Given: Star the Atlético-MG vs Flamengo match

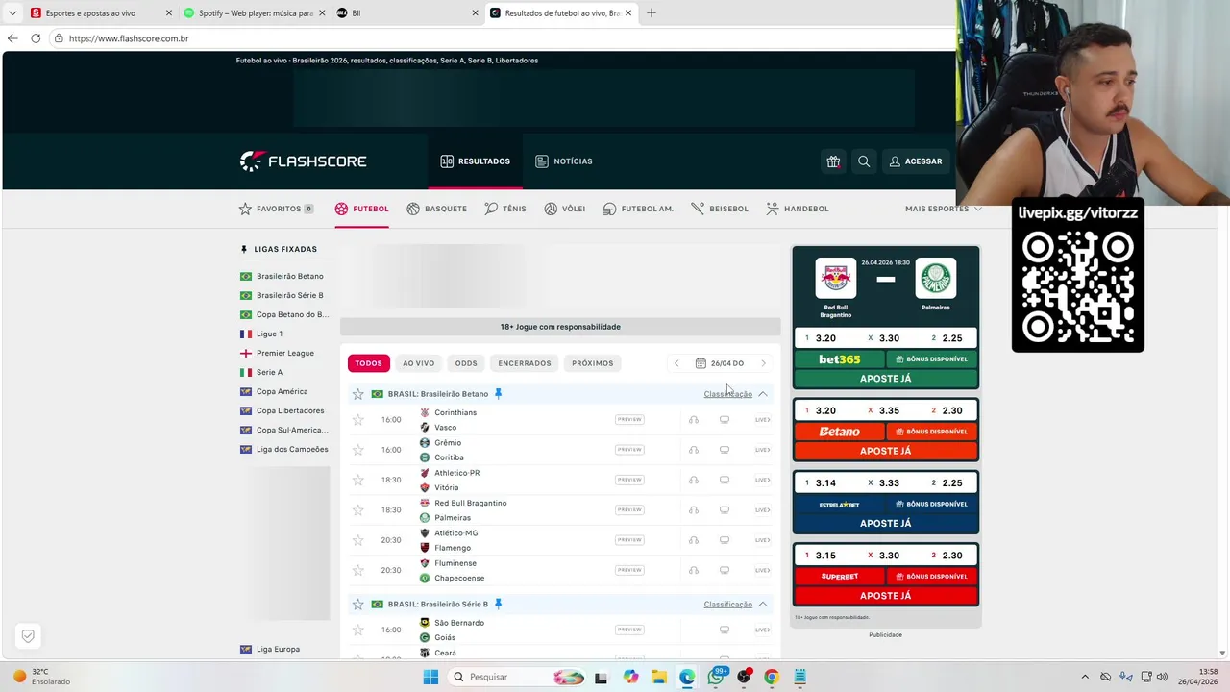Looking at the screenshot, I should point(358,540).
